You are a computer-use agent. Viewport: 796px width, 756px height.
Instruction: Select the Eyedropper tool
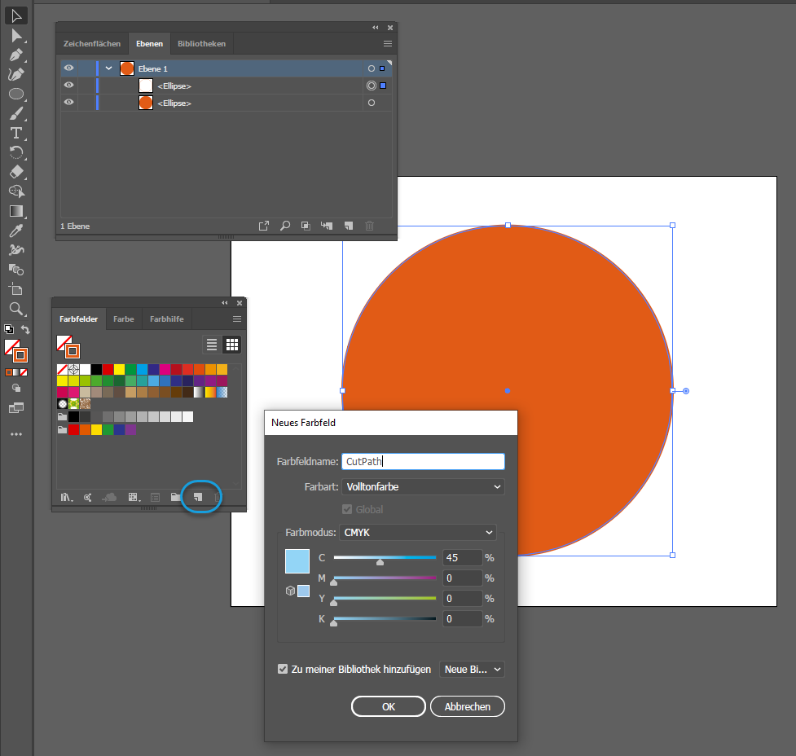tap(16, 231)
